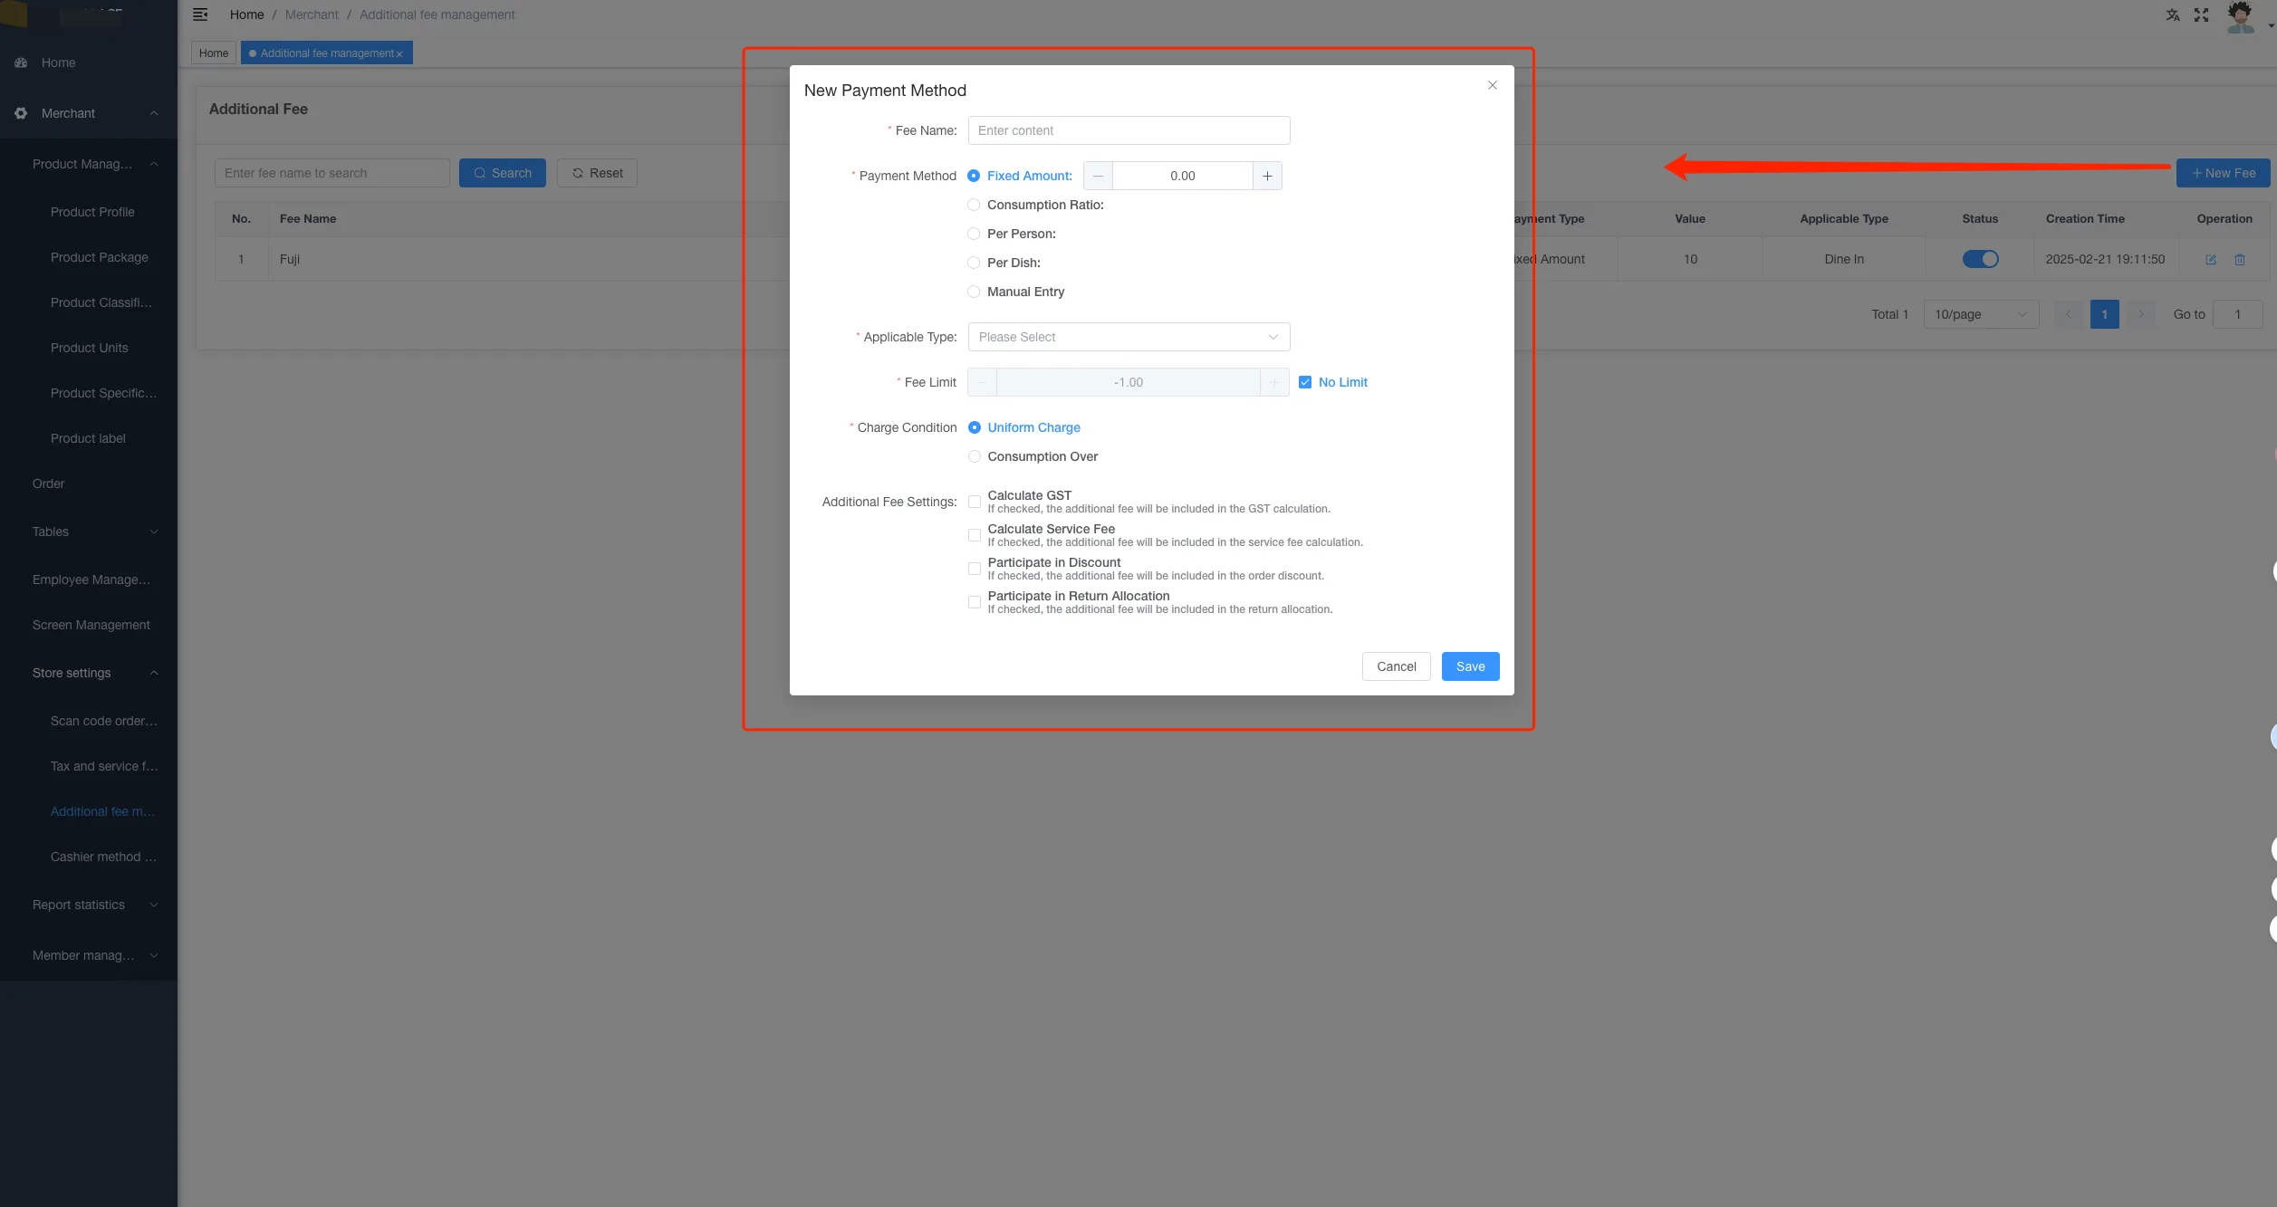The height and width of the screenshot is (1207, 2277).
Task: Close the Additional fee management tab
Action: tap(399, 54)
